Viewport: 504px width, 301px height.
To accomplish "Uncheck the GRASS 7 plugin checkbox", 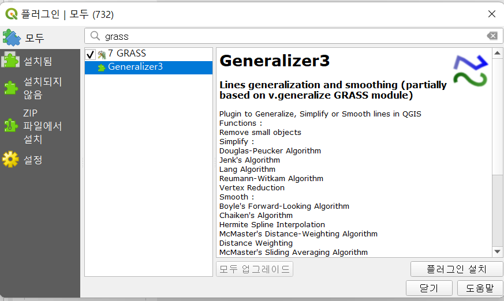I will click(90, 55).
